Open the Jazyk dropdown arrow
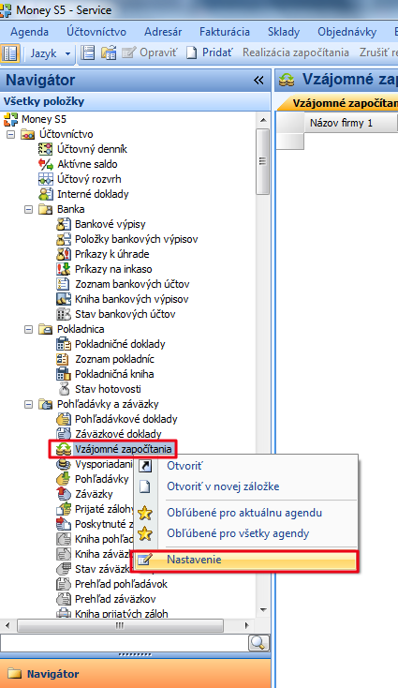The height and width of the screenshot is (688, 398). 67,53
